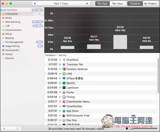This screenshot has height=132, width=160.
Task: Select the Web Browsing project
Action: pyautogui.click(x=22, y=22)
